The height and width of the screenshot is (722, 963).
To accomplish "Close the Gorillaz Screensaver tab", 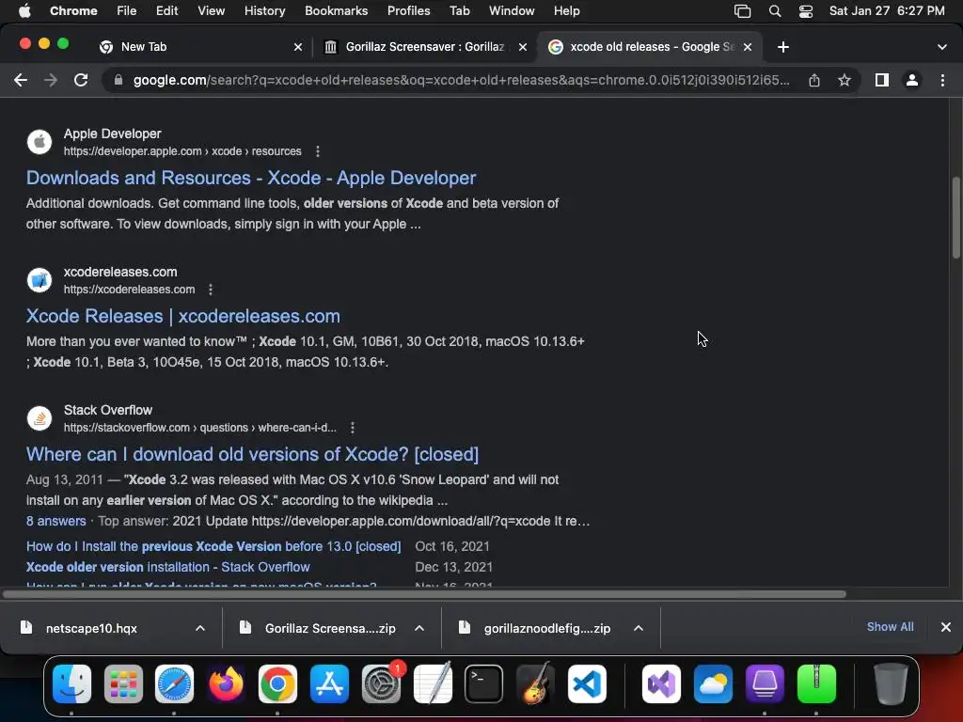I will click(523, 47).
